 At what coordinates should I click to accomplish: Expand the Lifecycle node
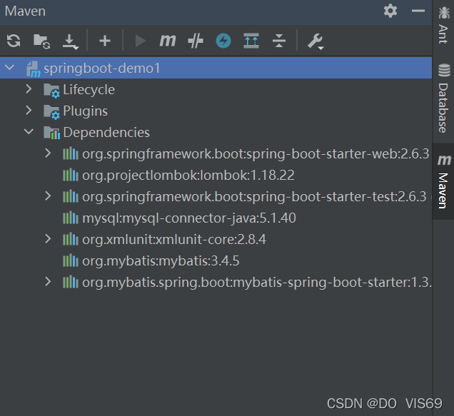(x=29, y=89)
